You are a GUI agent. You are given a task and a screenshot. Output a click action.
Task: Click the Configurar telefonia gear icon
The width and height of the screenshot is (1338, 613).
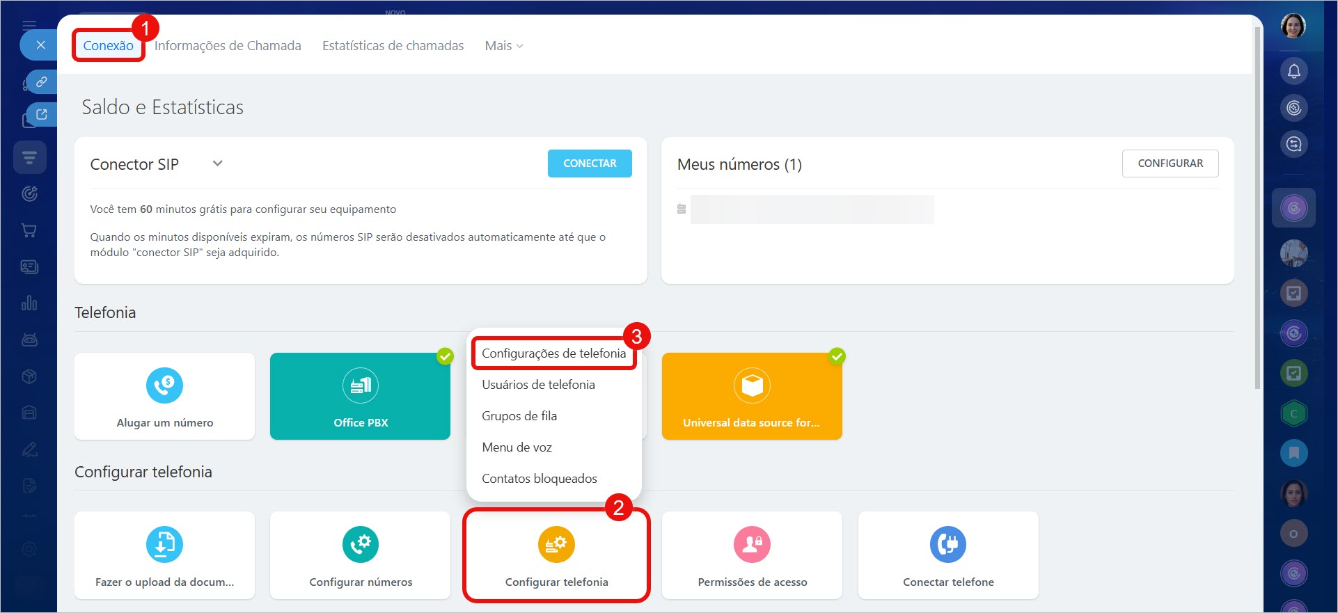(x=556, y=544)
